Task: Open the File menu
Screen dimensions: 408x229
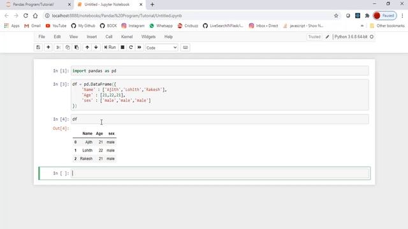Action: pos(41,37)
